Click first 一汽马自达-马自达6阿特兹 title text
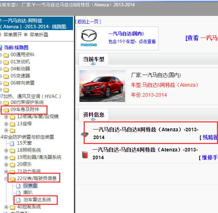218x213 pixels. [x=146, y=133]
